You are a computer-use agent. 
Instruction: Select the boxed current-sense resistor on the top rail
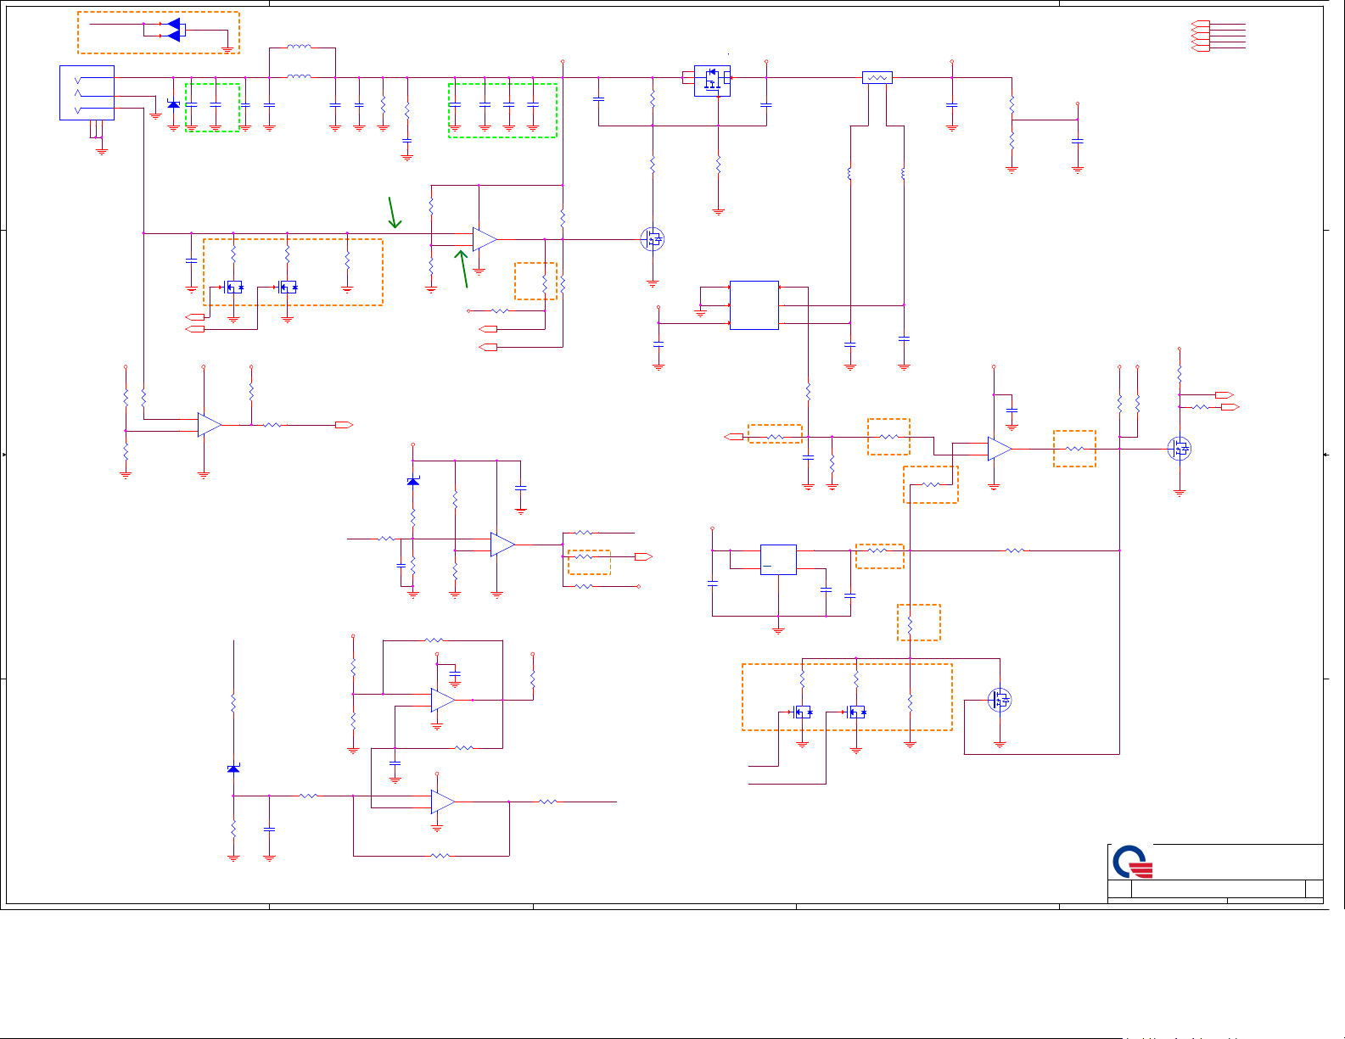pos(877,77)
